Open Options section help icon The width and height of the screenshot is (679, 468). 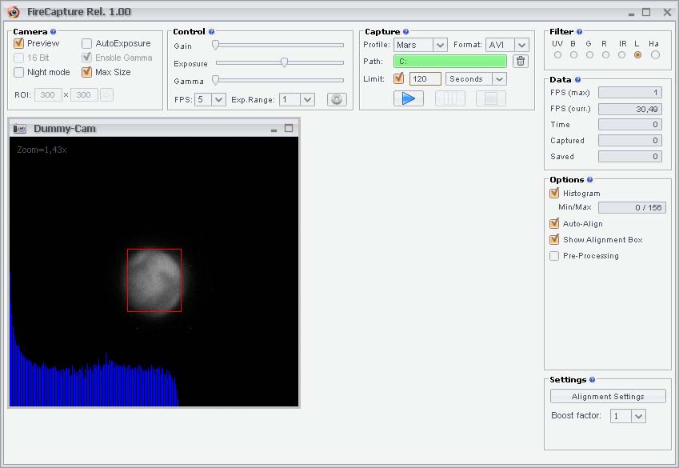point(589,180)
